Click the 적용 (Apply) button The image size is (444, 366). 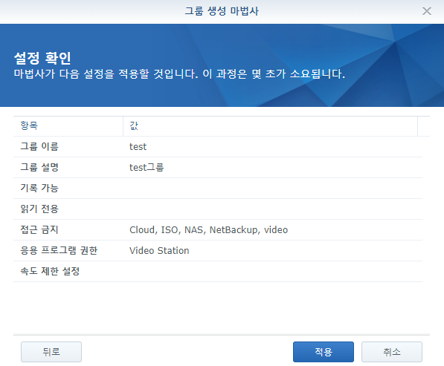point(323,352)
